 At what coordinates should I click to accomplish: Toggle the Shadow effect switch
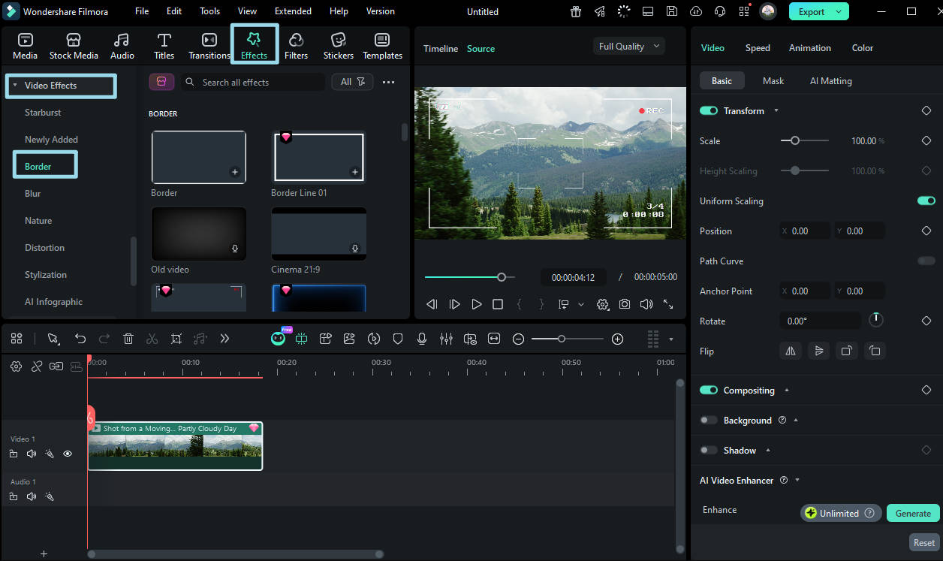(x=708, y=450)
